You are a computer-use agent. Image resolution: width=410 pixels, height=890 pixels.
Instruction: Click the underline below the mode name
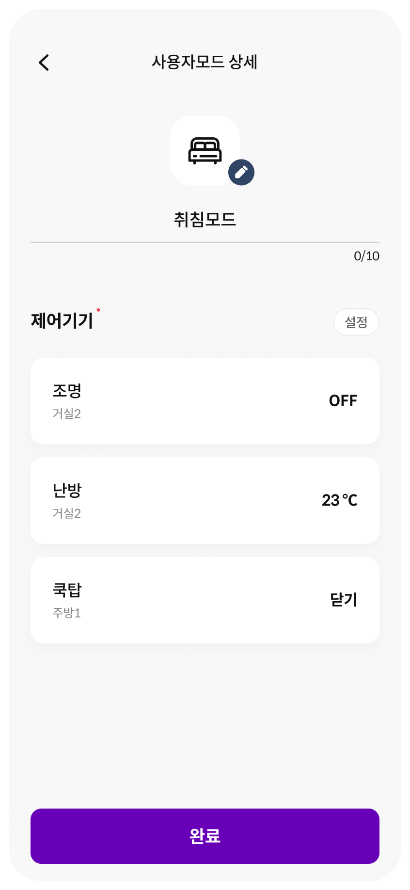(205, 242)
